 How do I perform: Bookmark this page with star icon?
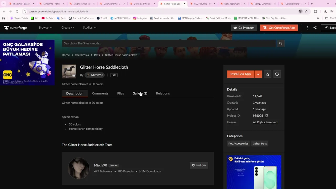(306, 12)
